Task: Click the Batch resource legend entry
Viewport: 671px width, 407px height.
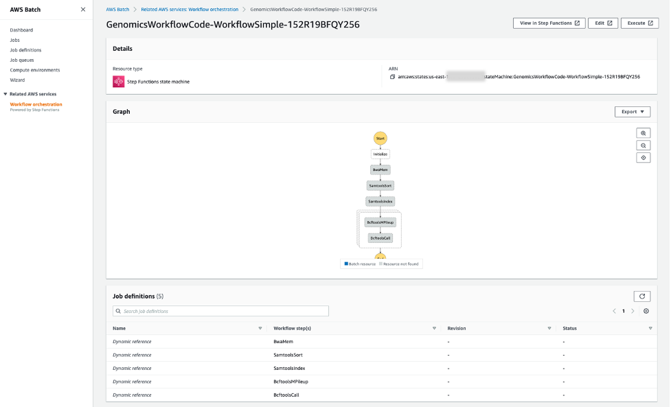Action: (x=360, y=264)
